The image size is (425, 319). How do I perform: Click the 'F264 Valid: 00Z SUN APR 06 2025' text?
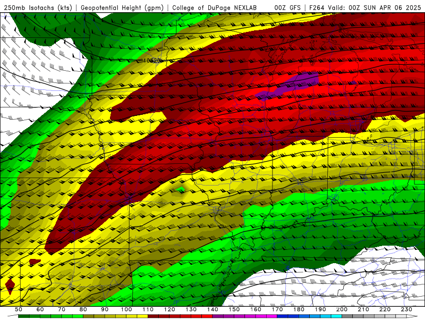click(x=367, y=8)
